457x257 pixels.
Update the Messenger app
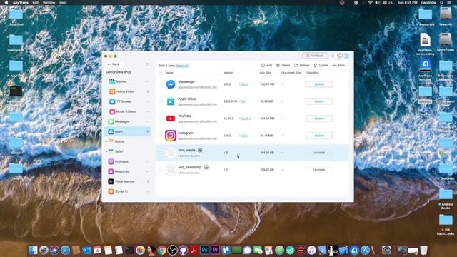click(x=319, y=84)
